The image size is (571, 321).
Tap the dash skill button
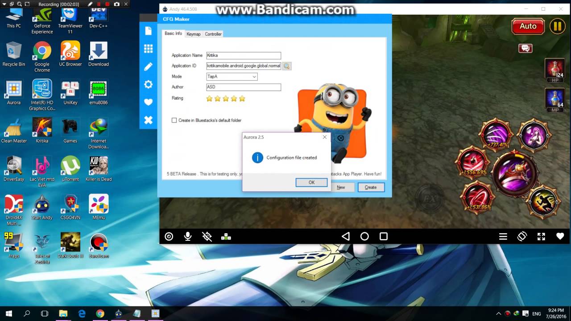click(x=543, y=202)
